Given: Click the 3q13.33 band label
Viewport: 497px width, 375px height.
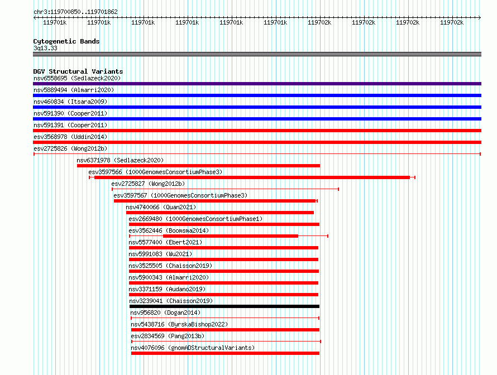Looking at the screenshot, I should (x=45, y=48).
